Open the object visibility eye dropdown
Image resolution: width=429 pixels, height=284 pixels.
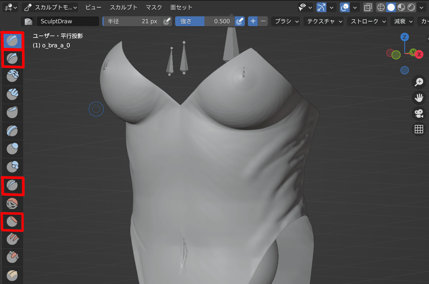(305, 7)
